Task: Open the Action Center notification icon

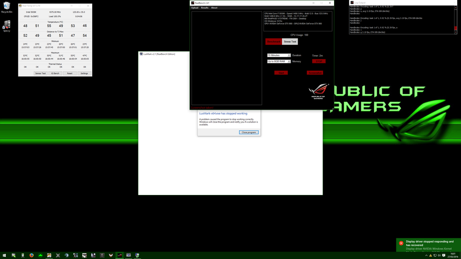Action: tap(444, 255)
